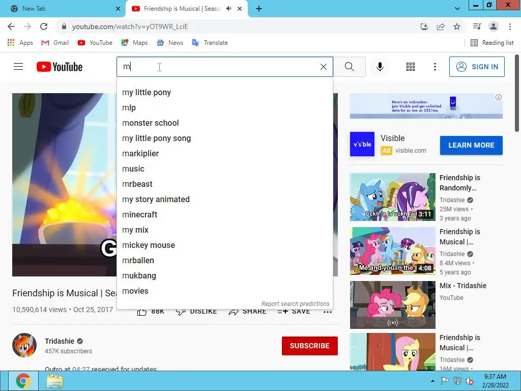
Task: Choose the 'markiplier' suggestion
Action: tap(225, 154)
